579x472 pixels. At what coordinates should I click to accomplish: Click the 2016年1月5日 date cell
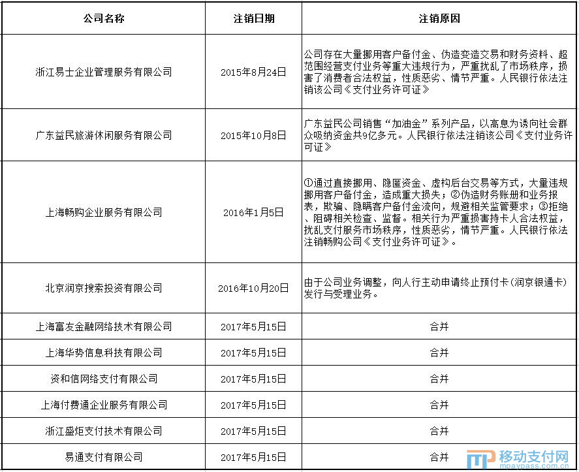[x=254, y=212]
